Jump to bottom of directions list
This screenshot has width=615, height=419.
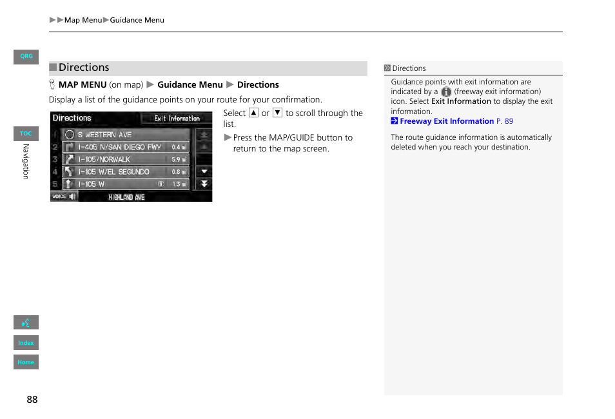tap(204, 184)
